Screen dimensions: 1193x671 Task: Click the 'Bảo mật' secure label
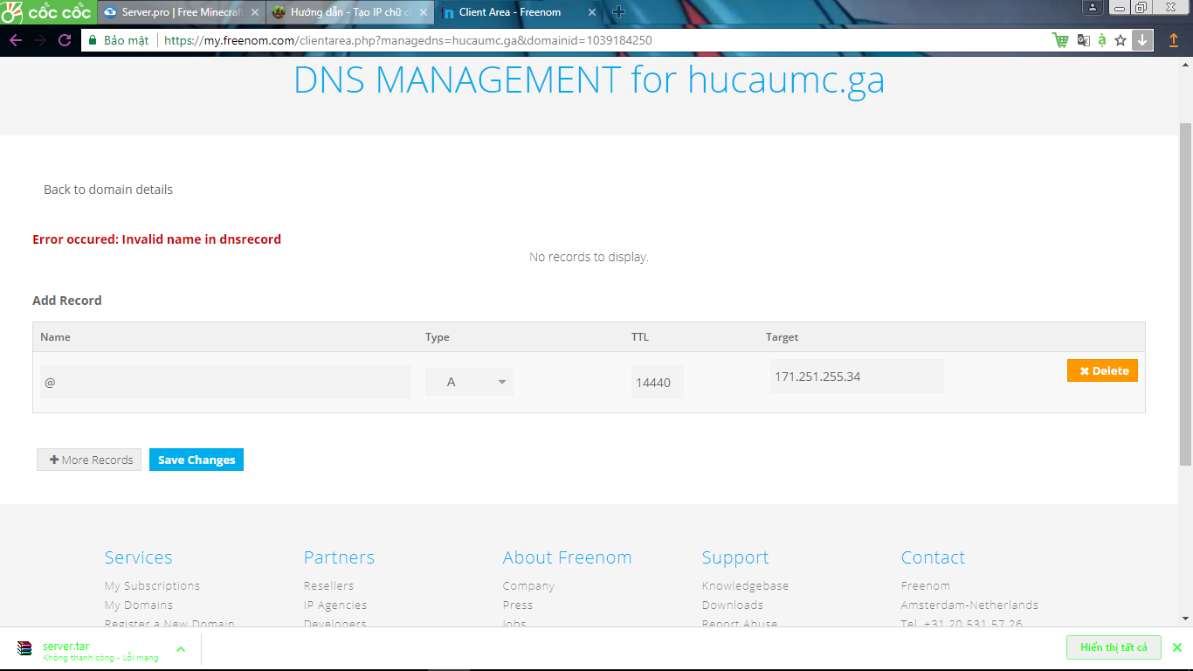(127, 40)
